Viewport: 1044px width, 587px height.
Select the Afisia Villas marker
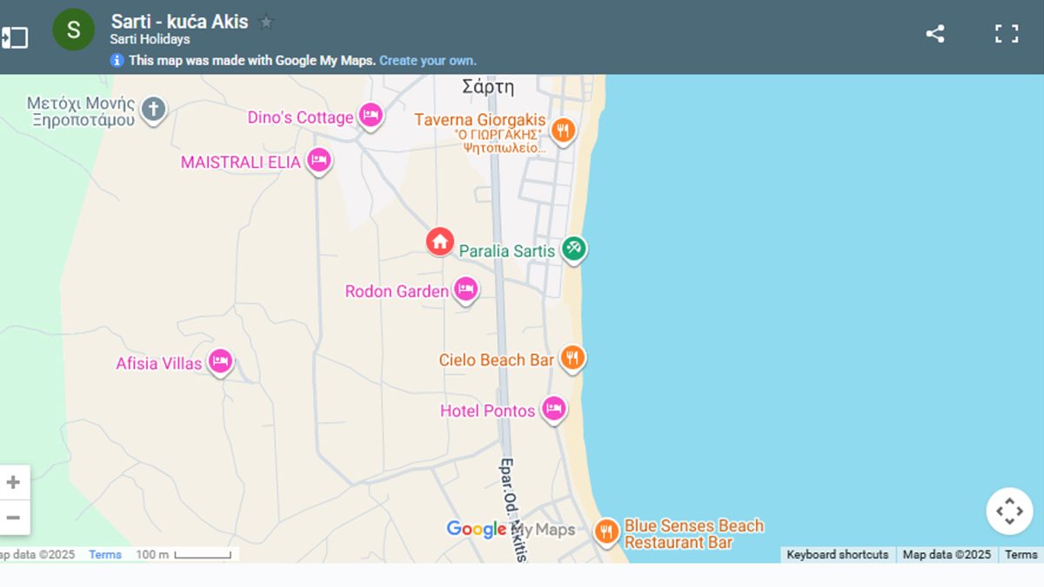point(220,360)
